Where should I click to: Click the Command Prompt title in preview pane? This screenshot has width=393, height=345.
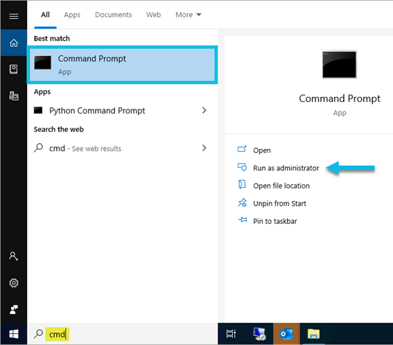pos(340,98)
